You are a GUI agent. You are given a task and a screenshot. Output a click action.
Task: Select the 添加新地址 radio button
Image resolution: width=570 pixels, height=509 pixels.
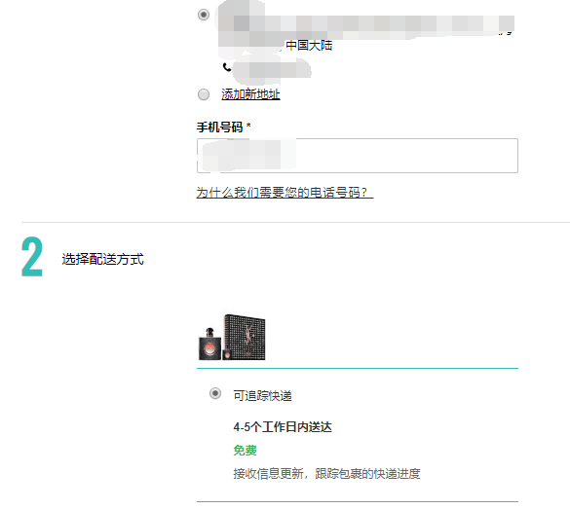point(204,94)
